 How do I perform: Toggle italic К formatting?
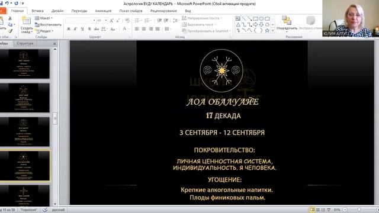75,29
